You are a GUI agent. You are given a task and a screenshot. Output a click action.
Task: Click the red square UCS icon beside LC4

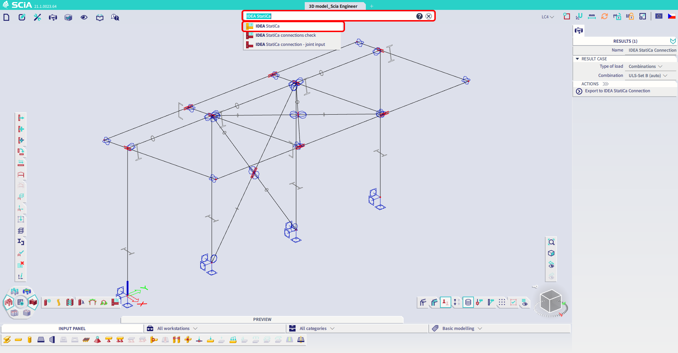coord(567,16)
